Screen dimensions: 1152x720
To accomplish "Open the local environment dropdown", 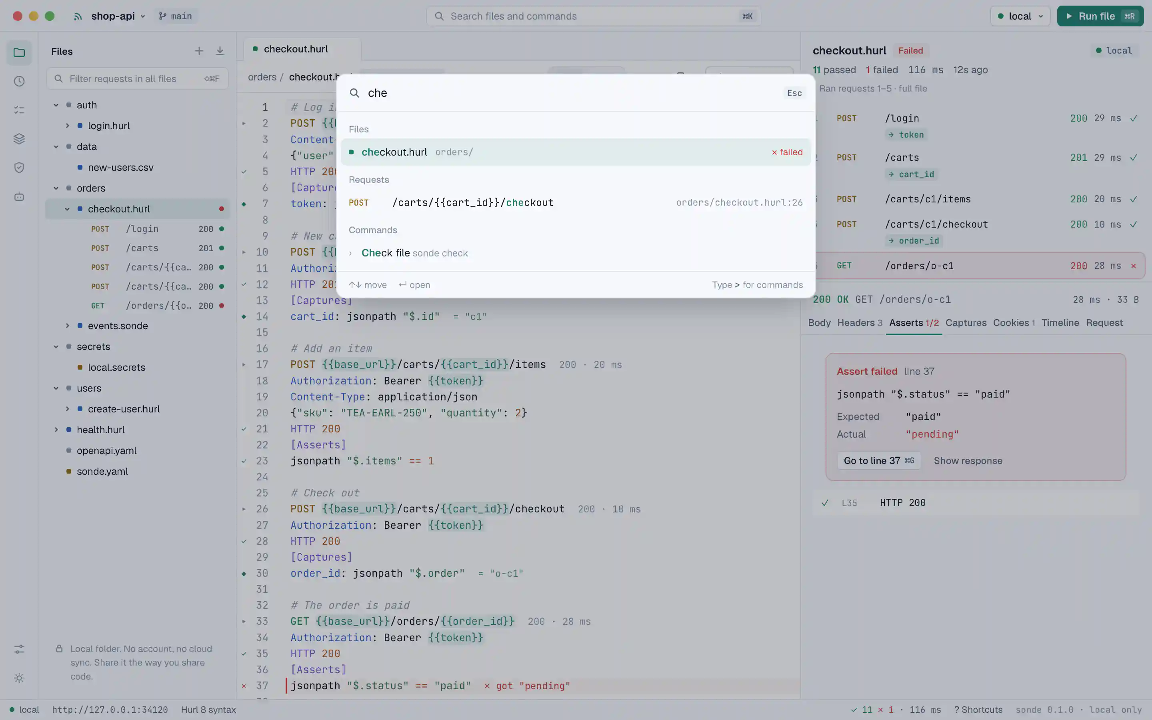I will (1020, 16).
